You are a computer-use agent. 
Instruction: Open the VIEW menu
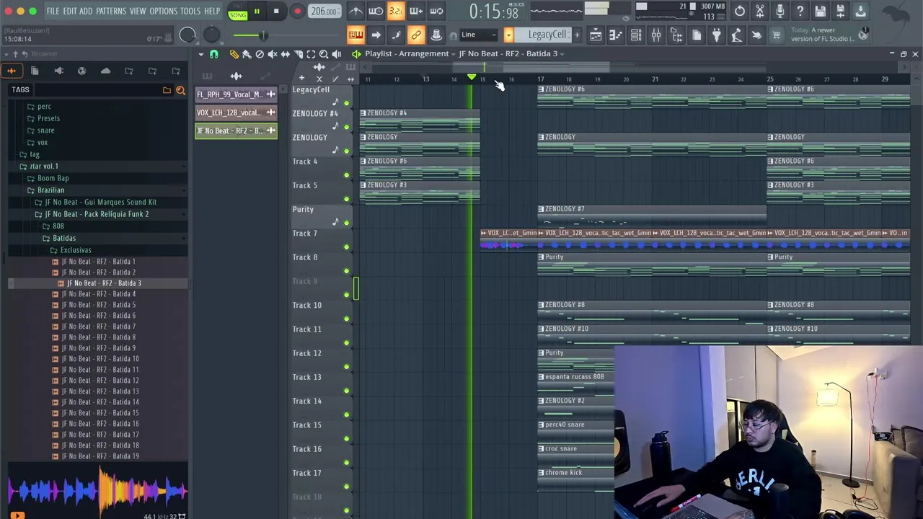tap(138, 12)
